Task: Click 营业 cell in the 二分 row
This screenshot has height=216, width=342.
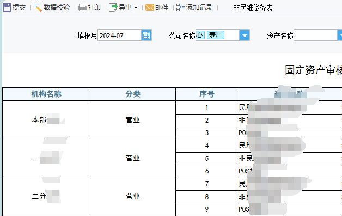Action: [x=132, y=196]
